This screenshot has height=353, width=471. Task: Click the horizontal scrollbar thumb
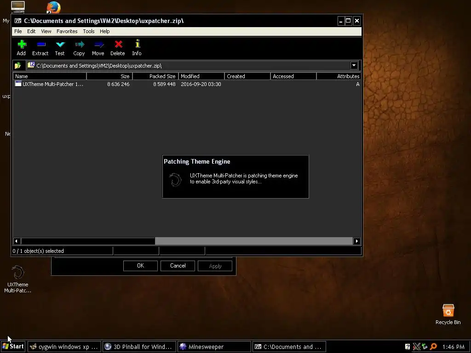pos(88,241)
